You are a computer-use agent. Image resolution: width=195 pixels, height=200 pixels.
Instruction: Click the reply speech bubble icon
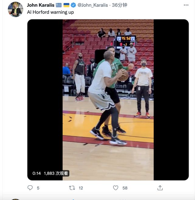pos(30,188)
